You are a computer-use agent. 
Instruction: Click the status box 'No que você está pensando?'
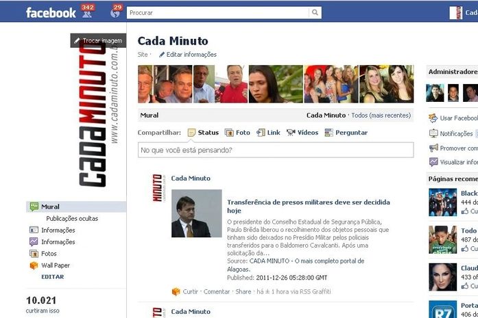[x=276, y=150]
